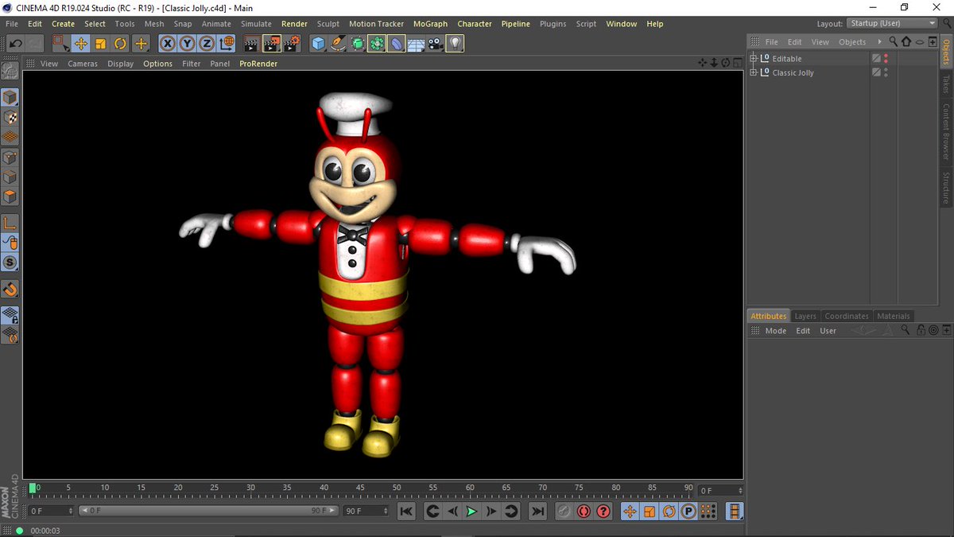The width and height of the screenshot is (954, 537).
Task: Open the MoGraph menu
Action: [x=430, y=24]
